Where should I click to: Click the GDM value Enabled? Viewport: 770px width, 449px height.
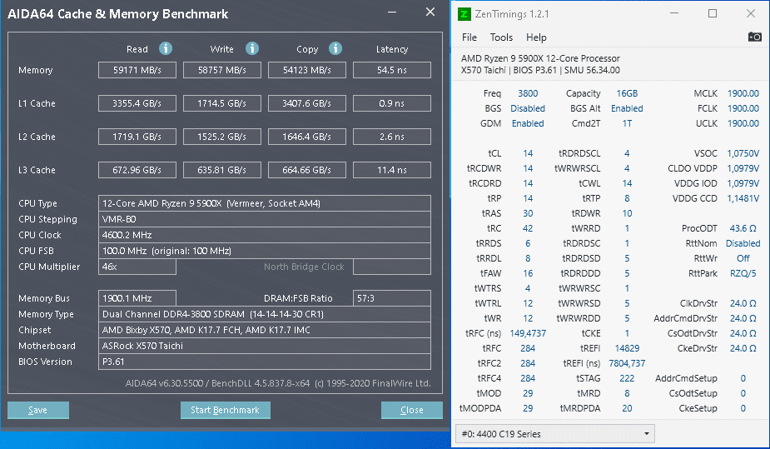tap(528, 123)
